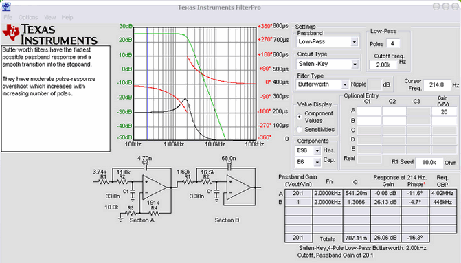Click the row A C2 entry field
Viewport: 461px width, 263px height.
[x=394, y=111]
